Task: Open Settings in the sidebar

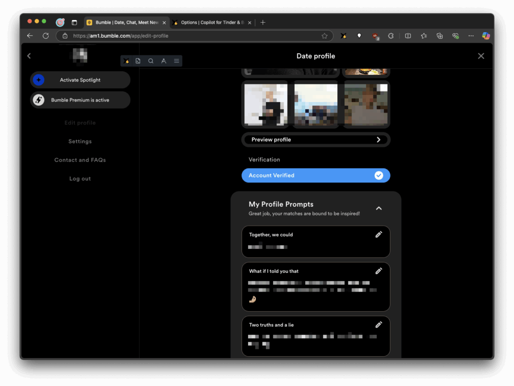Action: click(80, 141)
